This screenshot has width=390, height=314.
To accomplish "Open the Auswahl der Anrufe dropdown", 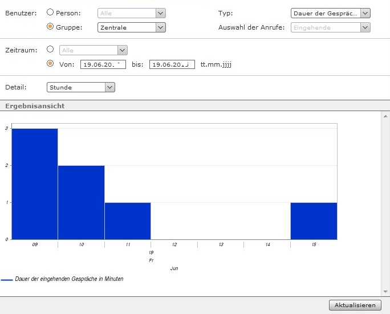I will (x=330, y=27).
